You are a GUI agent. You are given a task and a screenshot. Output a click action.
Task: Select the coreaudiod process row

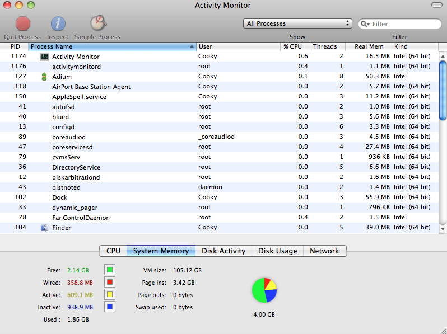tap(219, 137)
